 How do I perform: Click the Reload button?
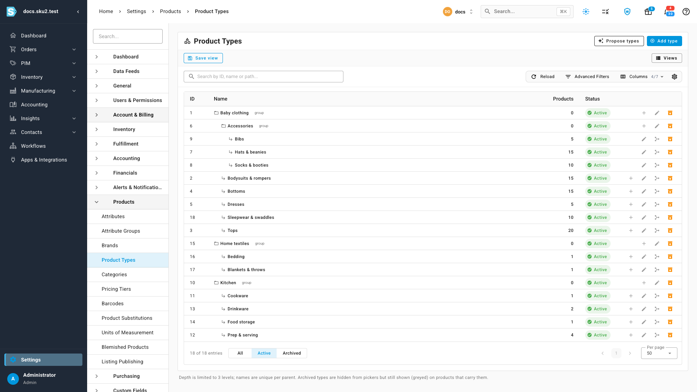[x=543, y=77]
